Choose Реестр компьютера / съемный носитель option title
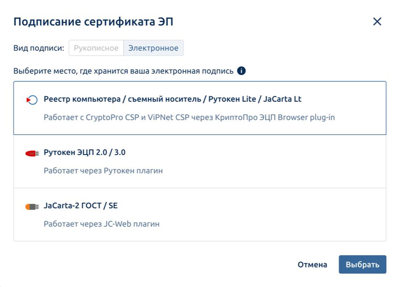This screenshot has width=399, height=287. point(172,99)
